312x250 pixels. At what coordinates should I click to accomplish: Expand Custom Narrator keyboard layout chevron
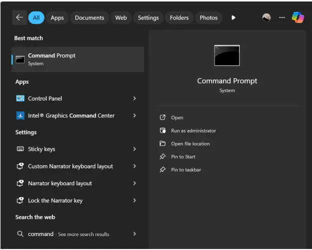[134, 166]
